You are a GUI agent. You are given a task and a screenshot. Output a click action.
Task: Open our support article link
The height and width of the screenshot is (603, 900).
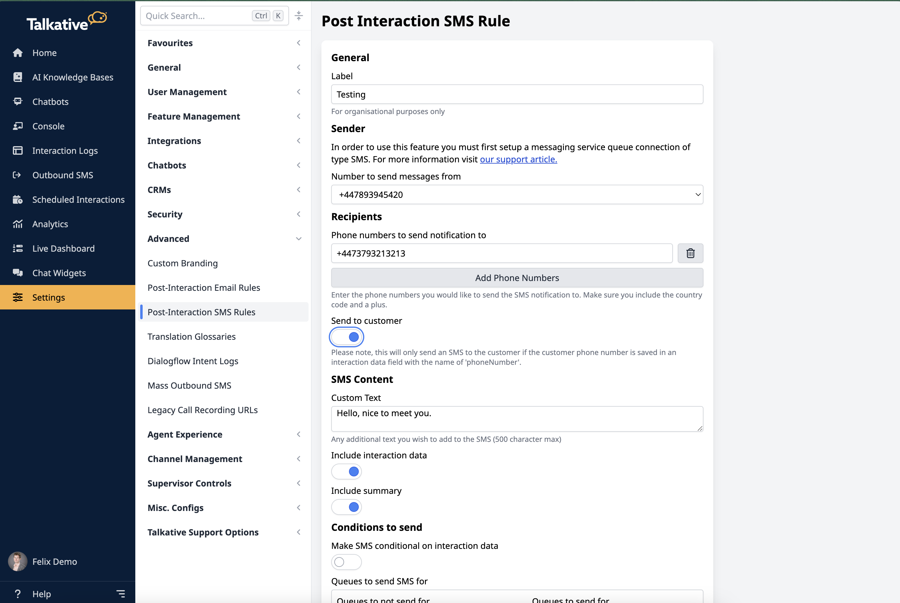518,159
